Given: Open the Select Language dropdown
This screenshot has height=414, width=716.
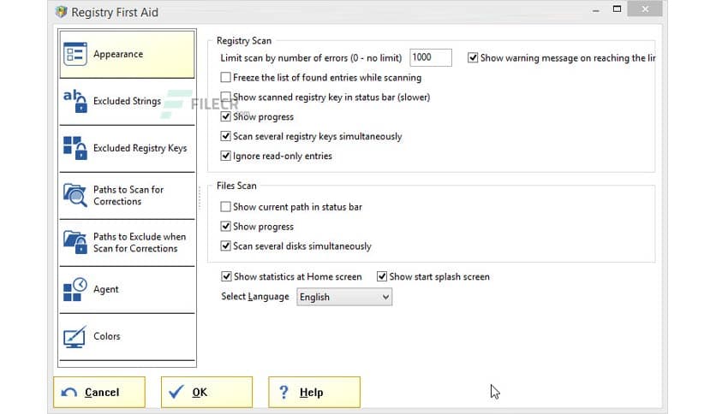Looking at the screenshot, I should tap(344, 297).
